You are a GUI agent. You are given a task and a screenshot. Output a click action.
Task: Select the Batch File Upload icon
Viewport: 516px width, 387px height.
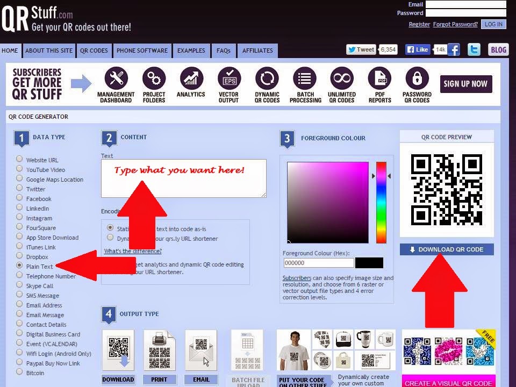pos(247,350)
